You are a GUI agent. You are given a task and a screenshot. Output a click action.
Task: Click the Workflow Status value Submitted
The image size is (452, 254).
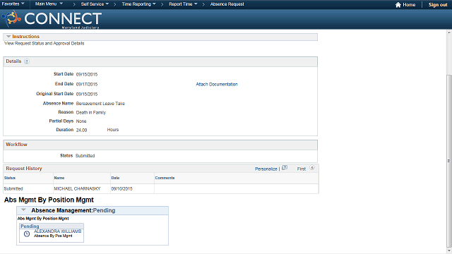[x=85, y=155]
